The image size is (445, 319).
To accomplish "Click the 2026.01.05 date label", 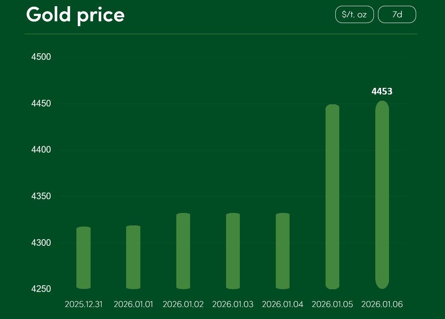I will click(332, 304).
